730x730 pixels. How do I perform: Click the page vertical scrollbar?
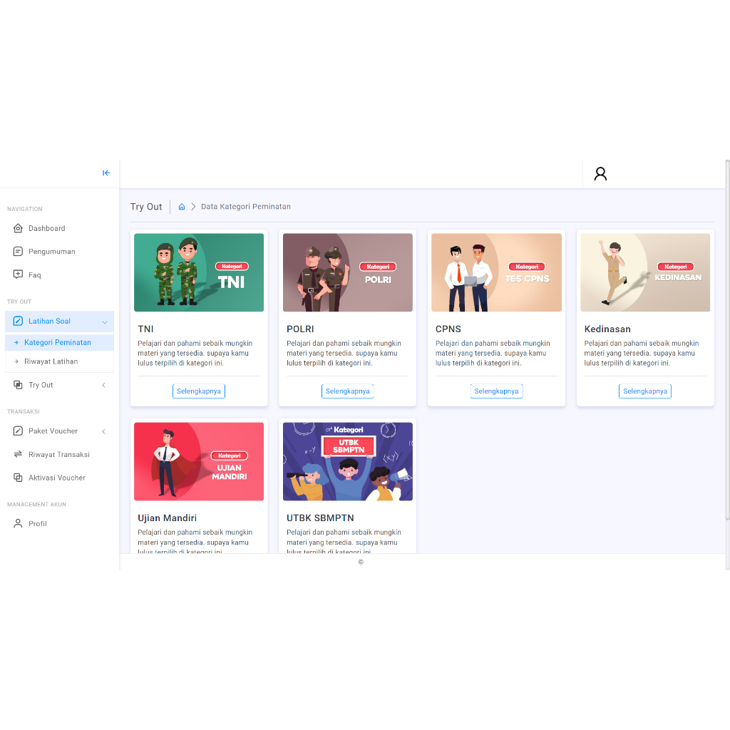[728, 340]
